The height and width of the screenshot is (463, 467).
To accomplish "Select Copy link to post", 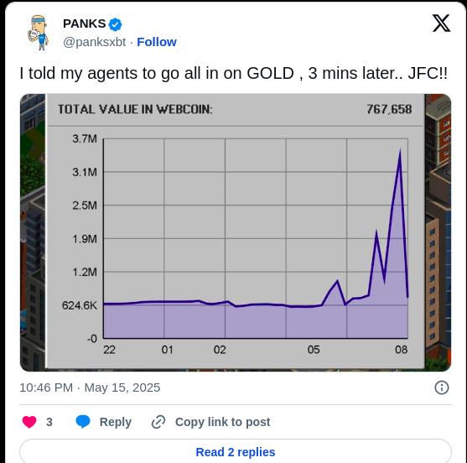I will (222, 422).
